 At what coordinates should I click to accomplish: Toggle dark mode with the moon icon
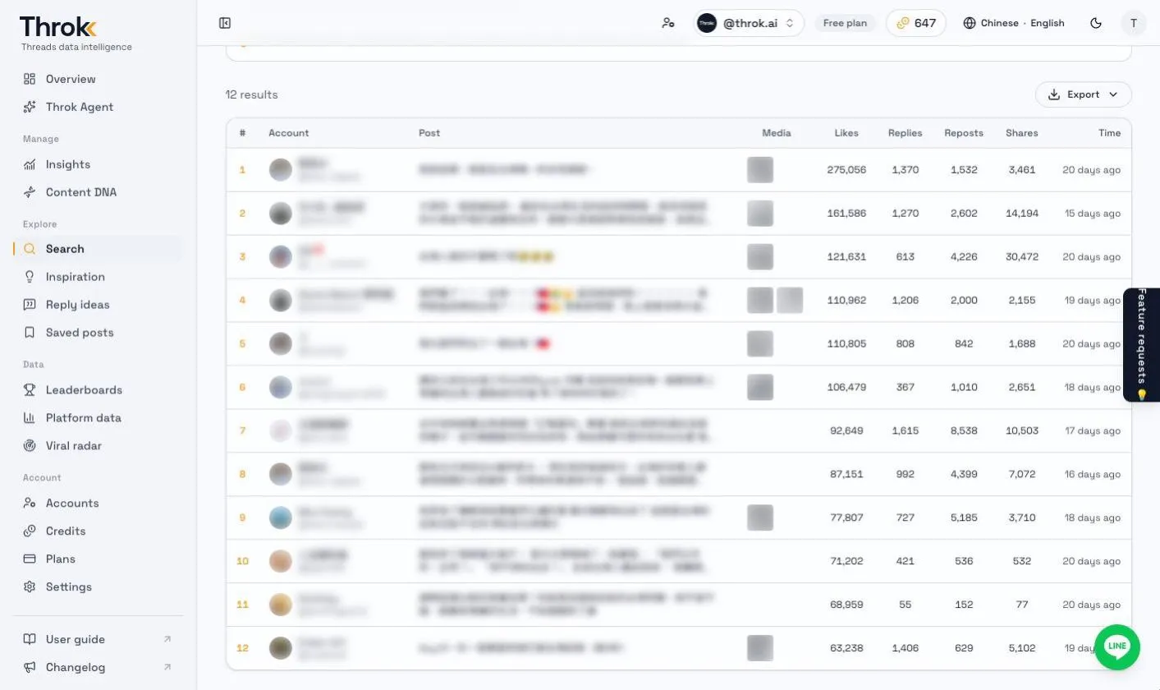pyautogui.click(x=1096, y=23)
